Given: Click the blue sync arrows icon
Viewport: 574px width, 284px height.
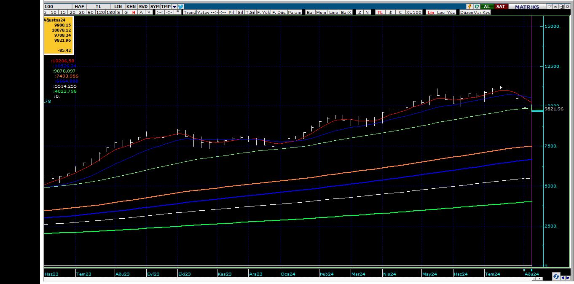Looking at the screenshot, I should pos(556,276).
